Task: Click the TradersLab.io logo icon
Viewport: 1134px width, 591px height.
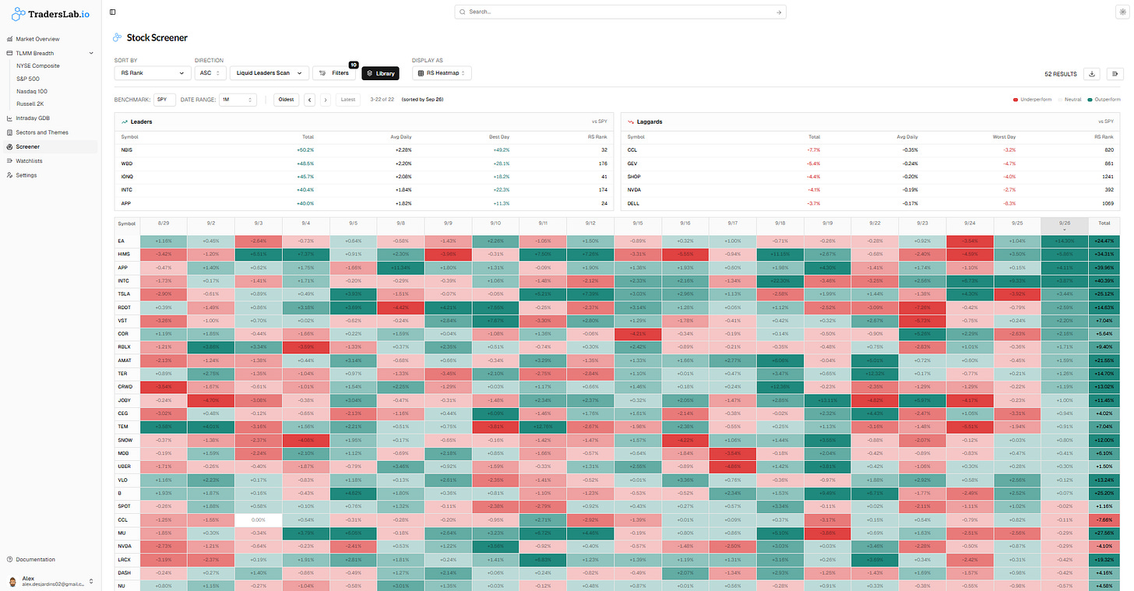Action: point(19,12)
